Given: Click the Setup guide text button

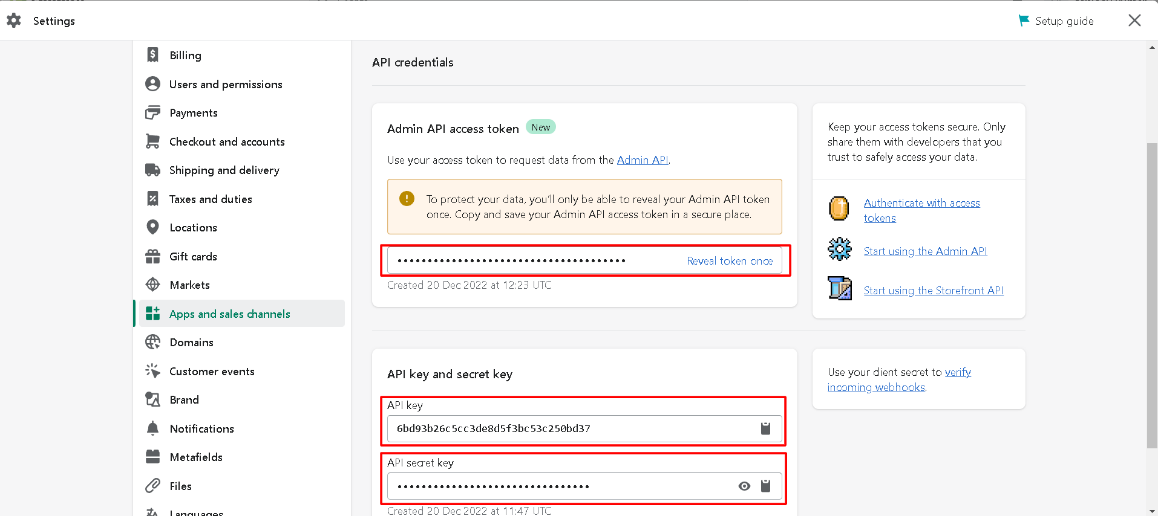Looking at the screenshot, I should tap(1064, 21).
